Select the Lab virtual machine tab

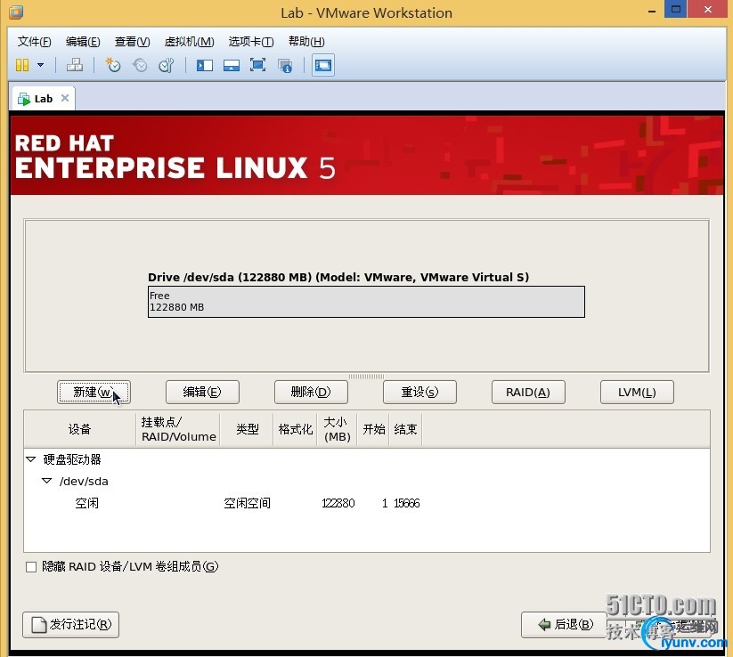tap(43, 99)
